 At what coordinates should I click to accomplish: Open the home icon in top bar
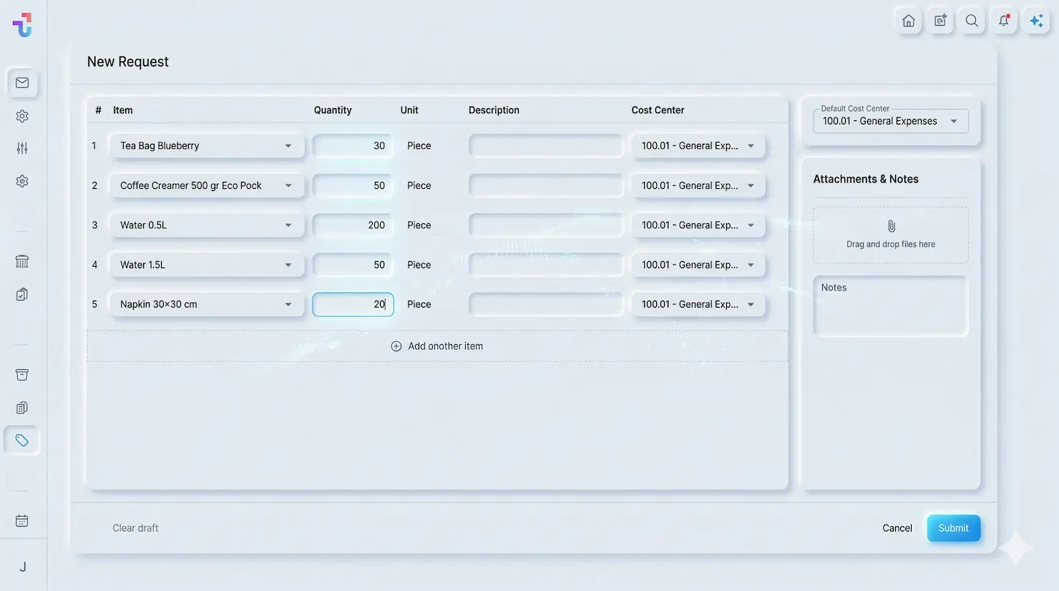coord(908,21)
